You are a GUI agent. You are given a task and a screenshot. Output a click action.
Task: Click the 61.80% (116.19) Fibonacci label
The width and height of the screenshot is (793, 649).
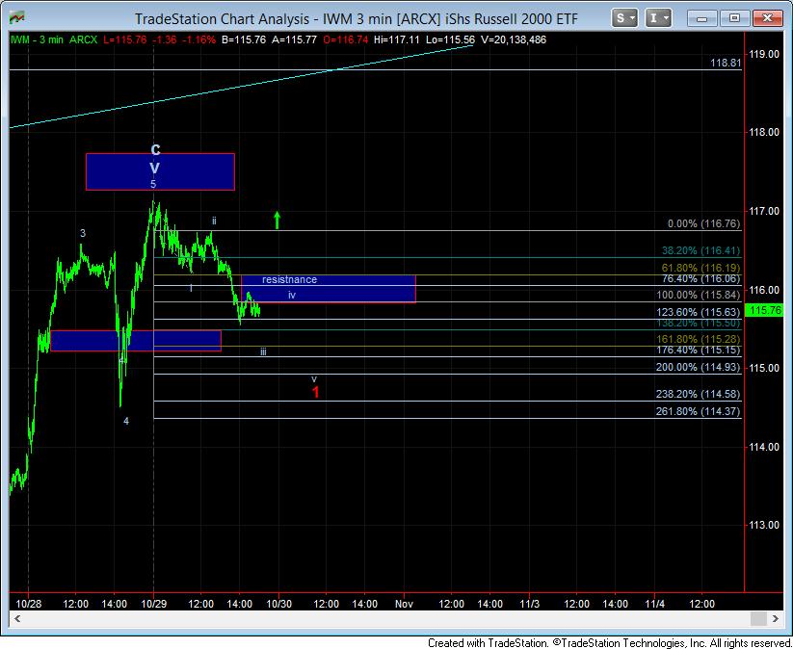point(700,268)
